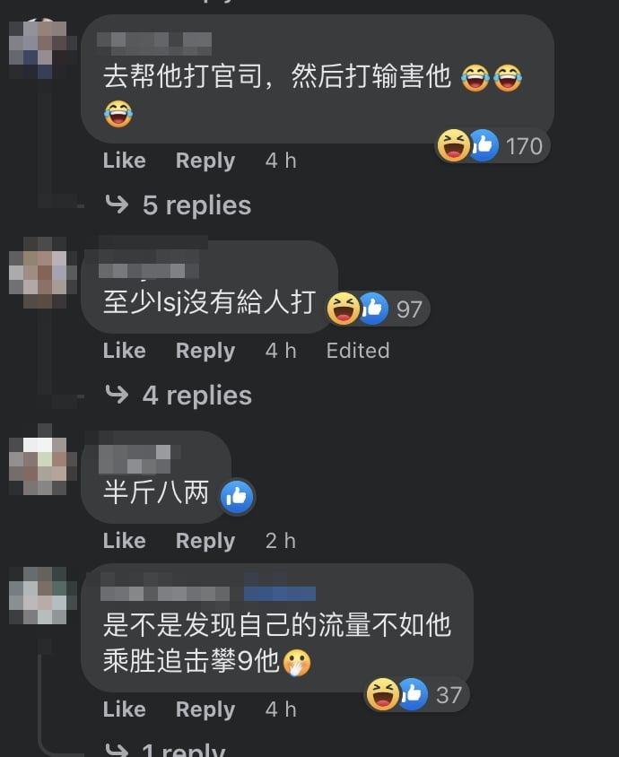619x757 pixels.
Task: Open the Edited history link
Action: coord(358,351)
